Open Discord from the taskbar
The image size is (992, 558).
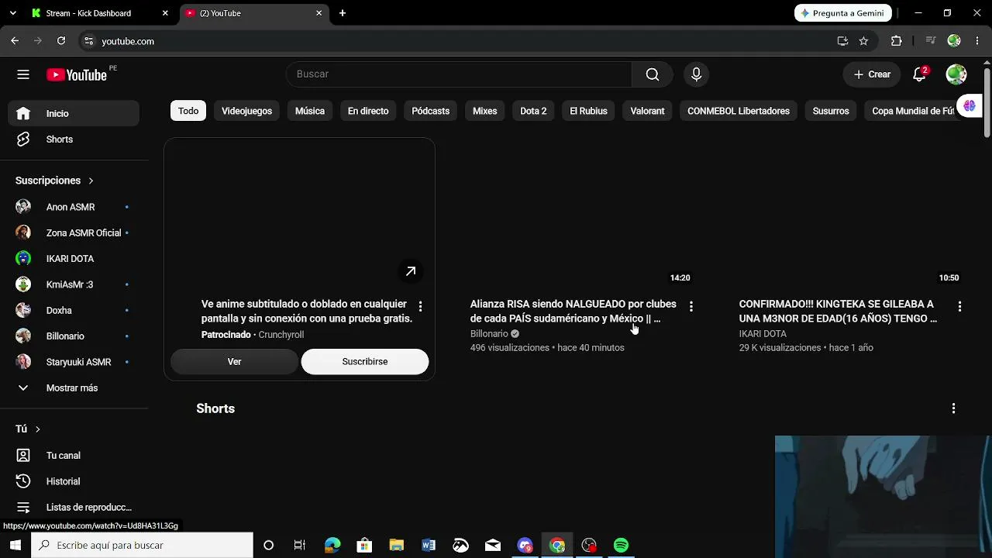point(525,546)
